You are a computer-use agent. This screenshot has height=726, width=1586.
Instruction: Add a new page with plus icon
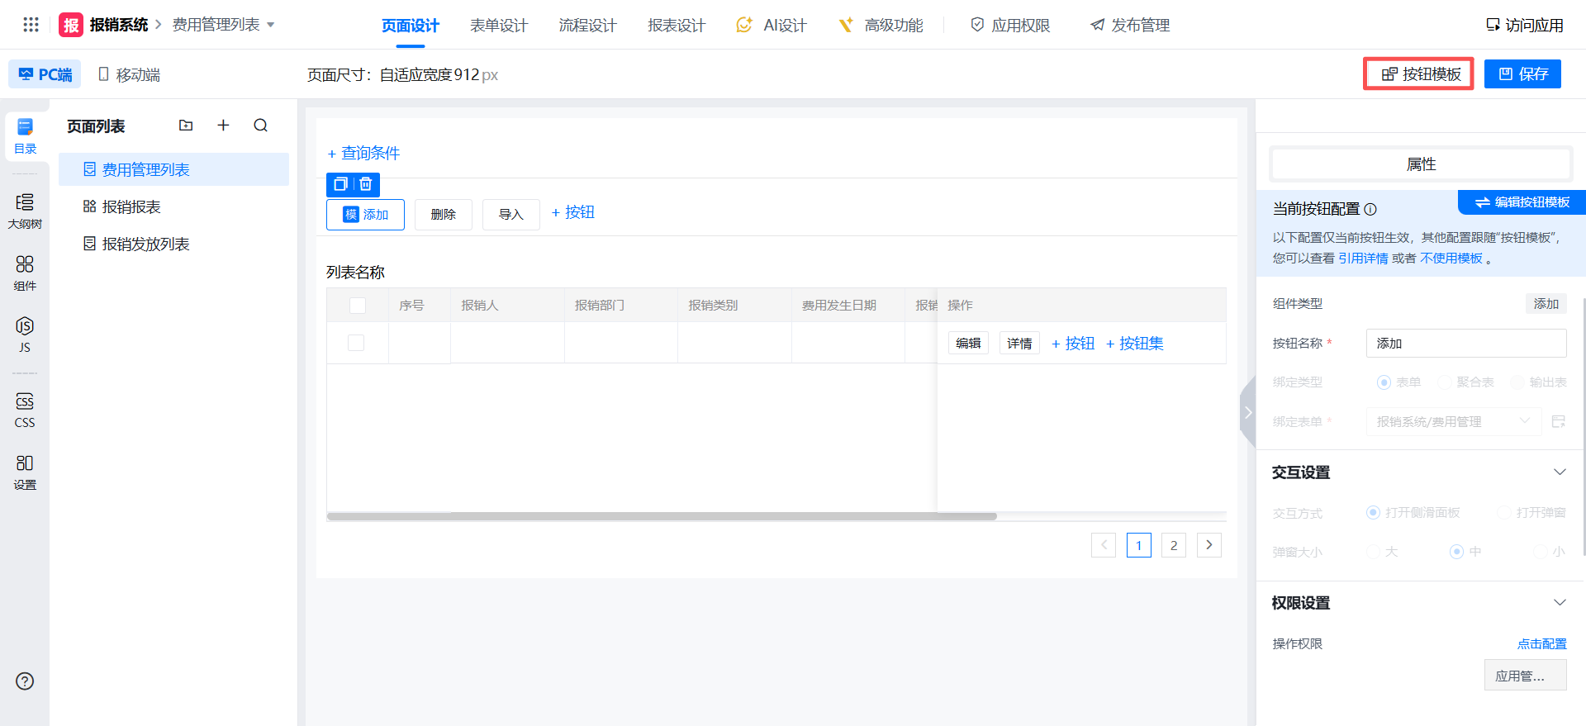223,126
